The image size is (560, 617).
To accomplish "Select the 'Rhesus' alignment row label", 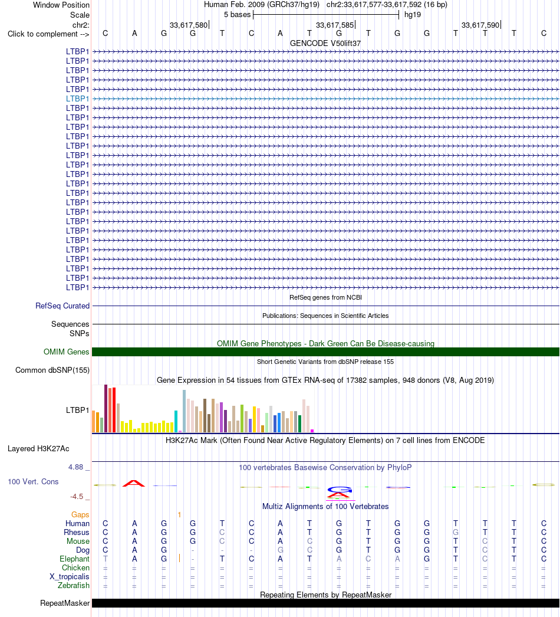I will (x=77, y=533).
